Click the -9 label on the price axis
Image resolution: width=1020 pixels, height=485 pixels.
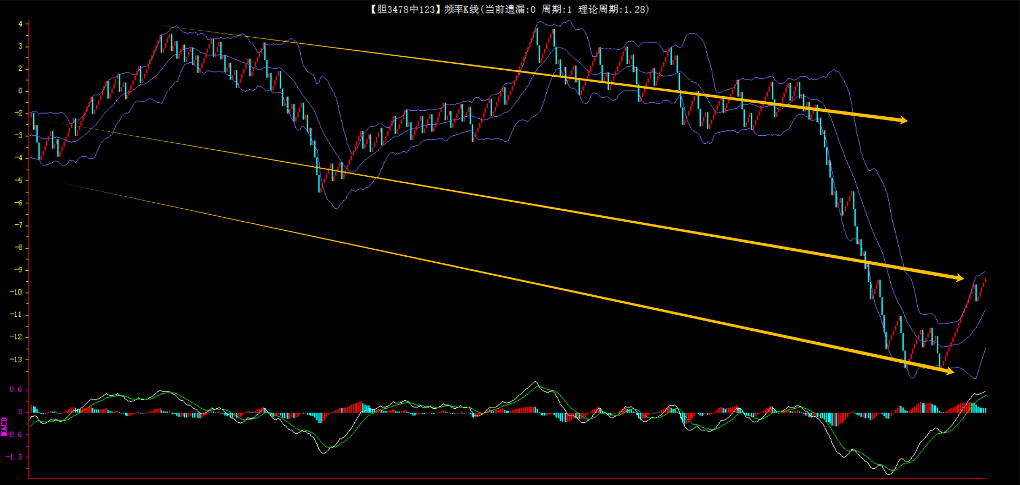coord(18,270)
